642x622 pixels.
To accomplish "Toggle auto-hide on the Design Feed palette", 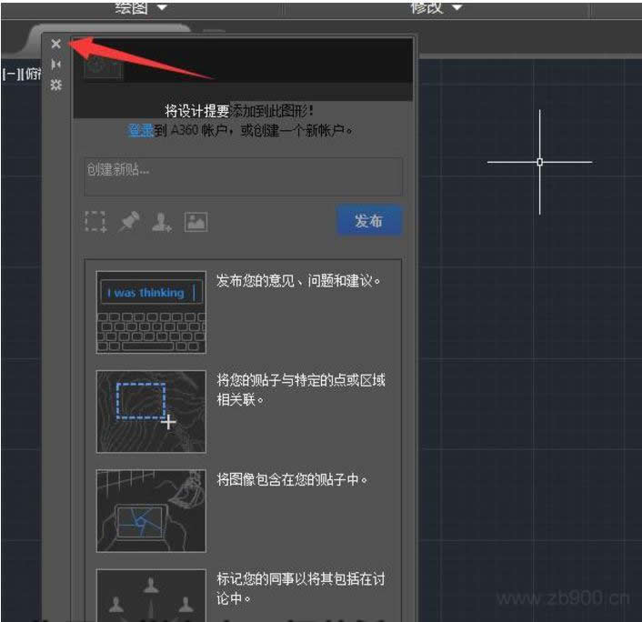I will coord(56,65).
